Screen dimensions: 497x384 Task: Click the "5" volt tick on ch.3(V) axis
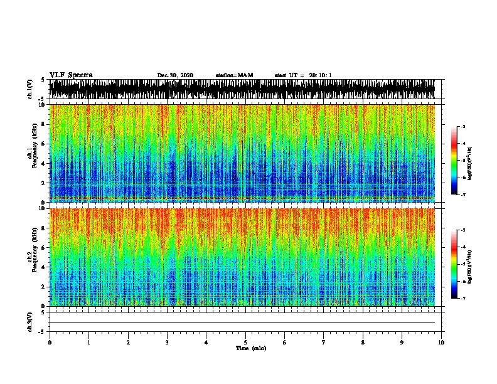coord(43,312)
